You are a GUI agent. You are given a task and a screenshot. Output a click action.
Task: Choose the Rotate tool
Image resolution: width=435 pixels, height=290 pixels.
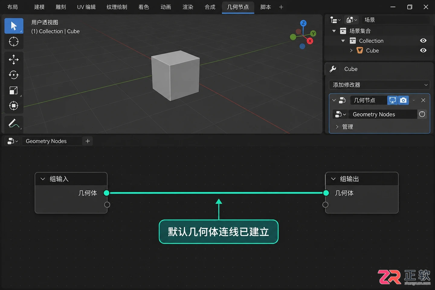pyautogui.click(x=14, y=75)
